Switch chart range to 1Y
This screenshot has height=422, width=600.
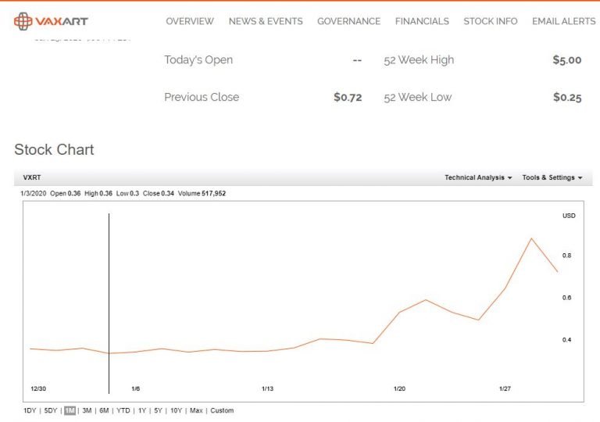pos(141,410)
